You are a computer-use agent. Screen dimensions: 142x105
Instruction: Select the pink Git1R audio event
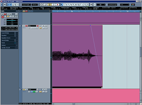click(96, 96)
